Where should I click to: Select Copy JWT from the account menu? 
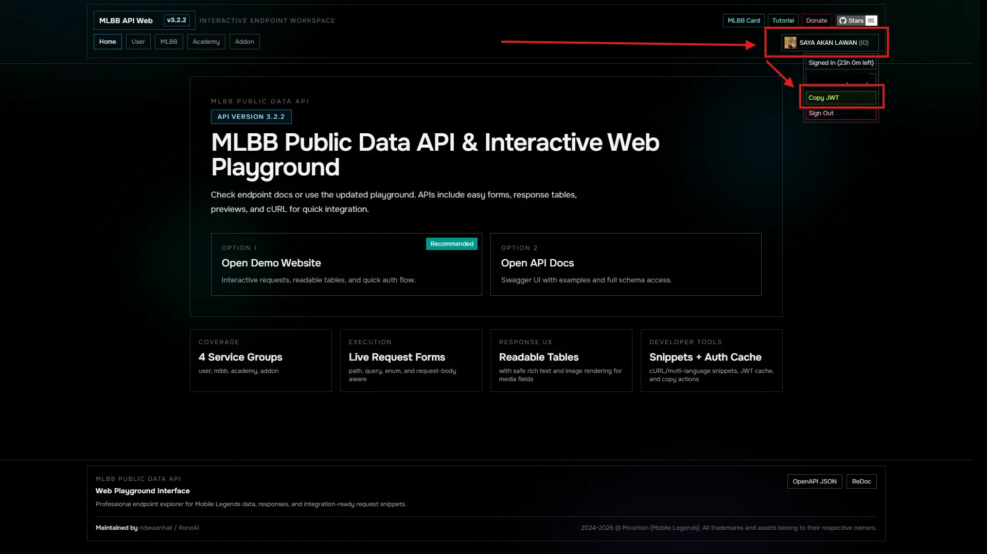click(x=841, y=98)
